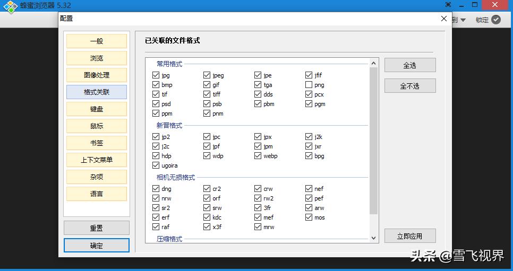Uncheck the ugoira format checkbox
Screen dimensions: 513x271
[x=156, y=165]
